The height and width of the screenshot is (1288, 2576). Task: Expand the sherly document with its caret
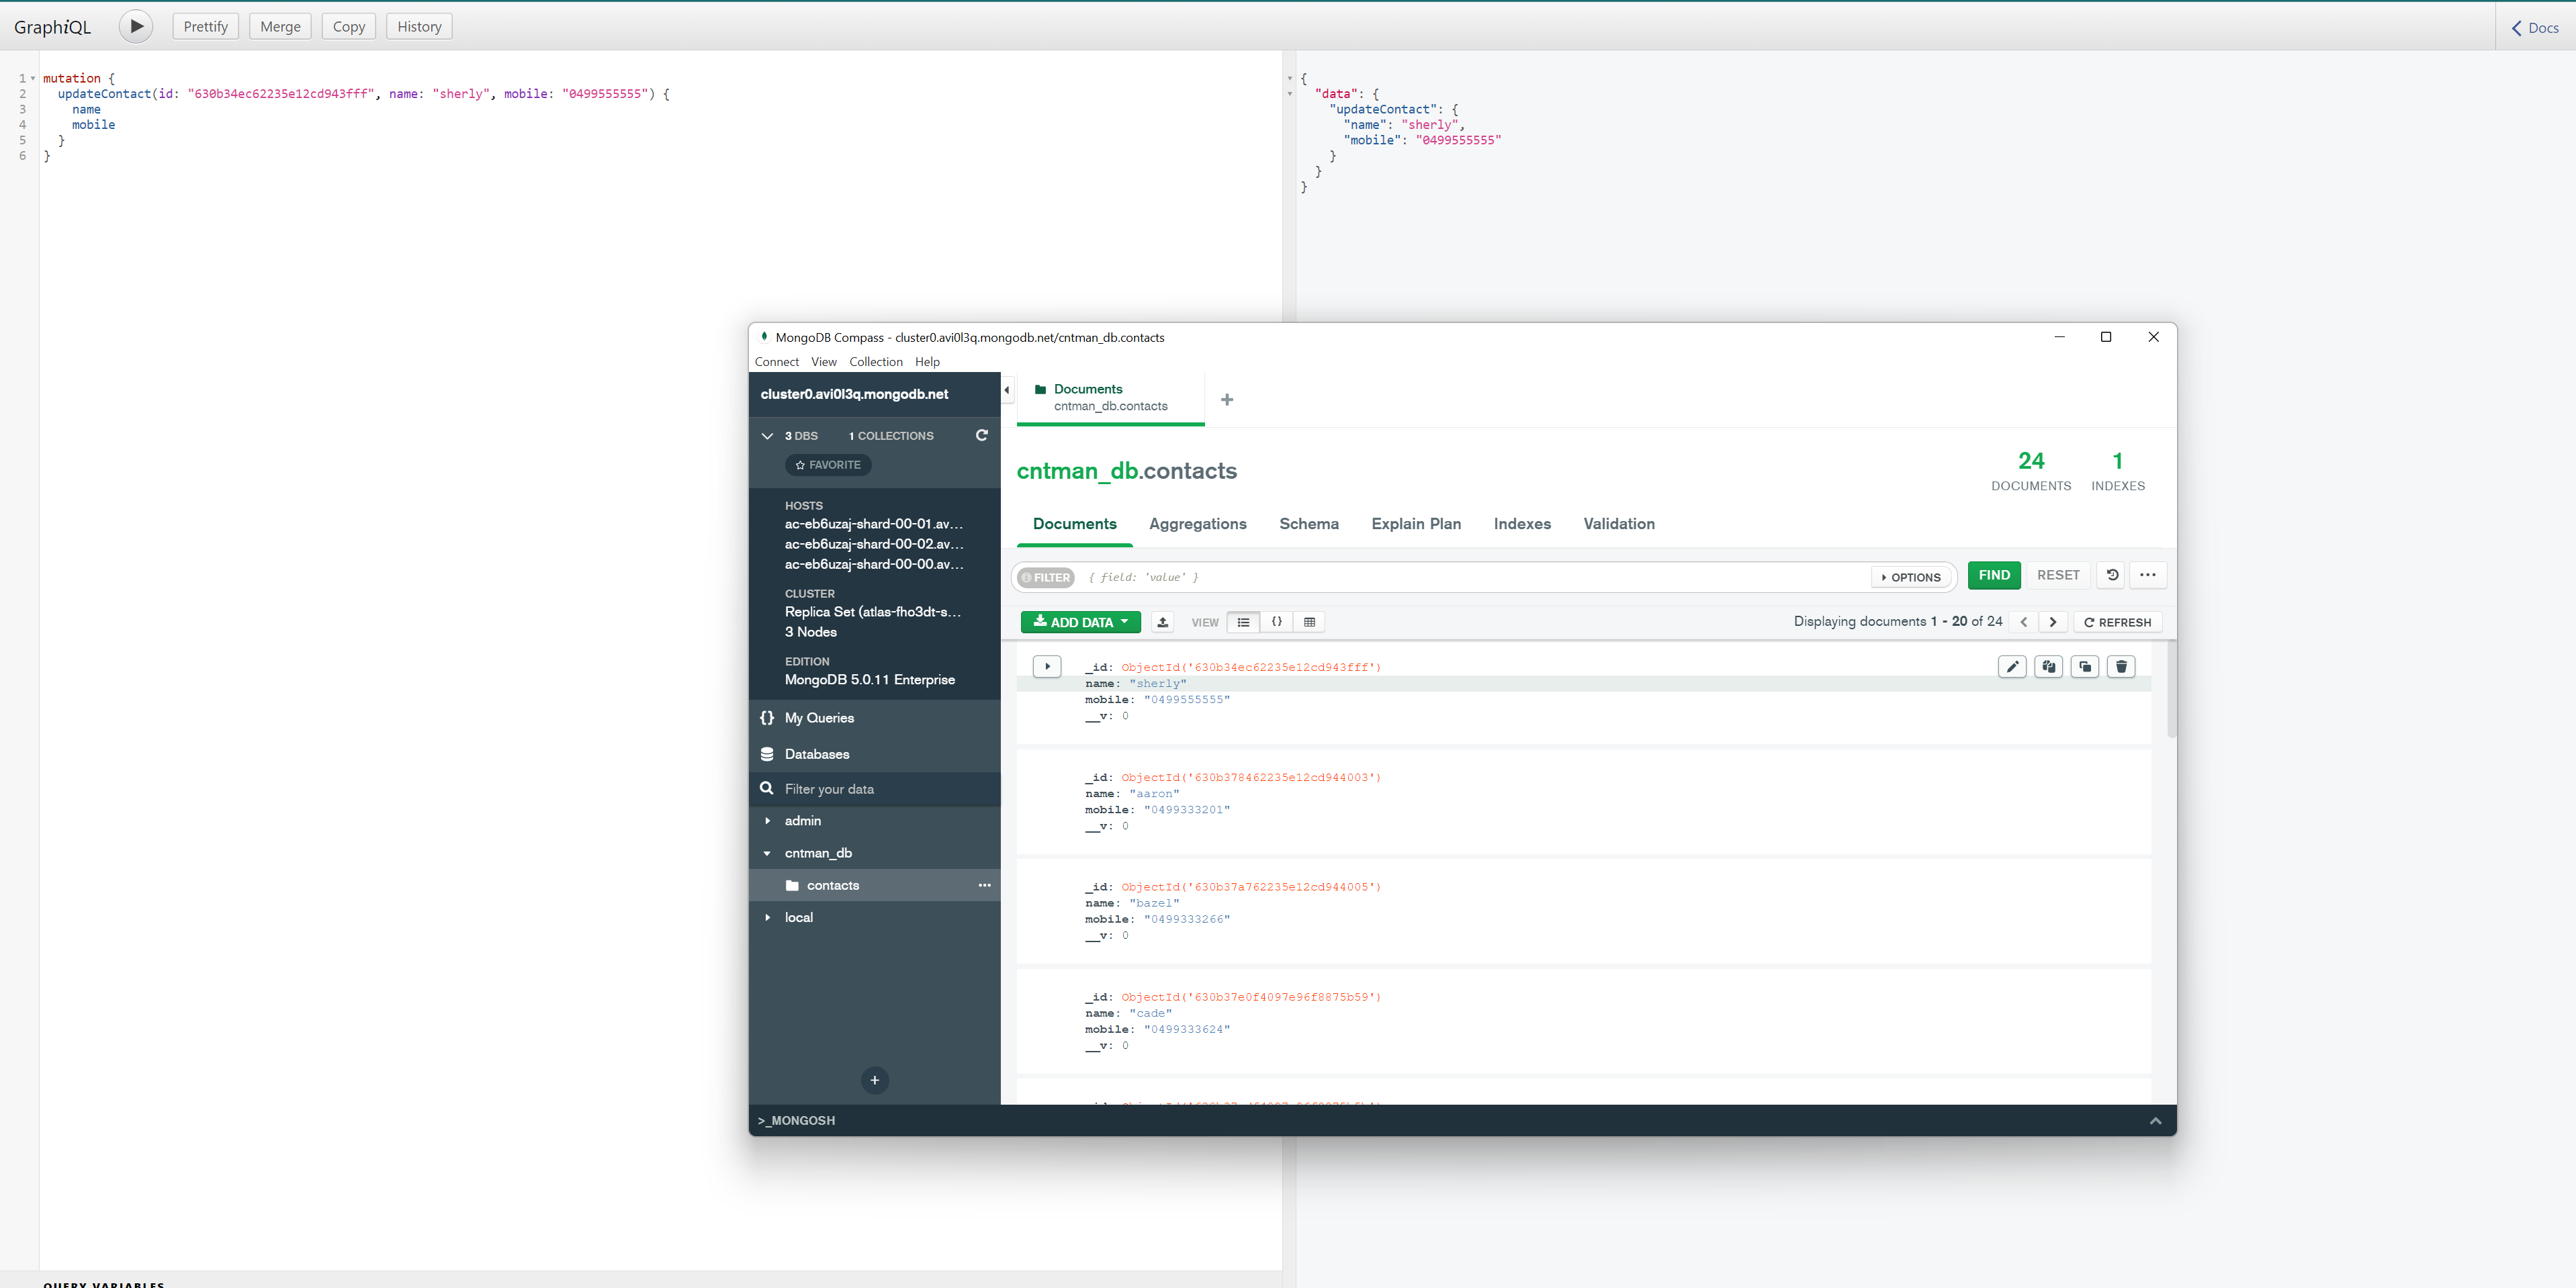tap(1047, 666)
